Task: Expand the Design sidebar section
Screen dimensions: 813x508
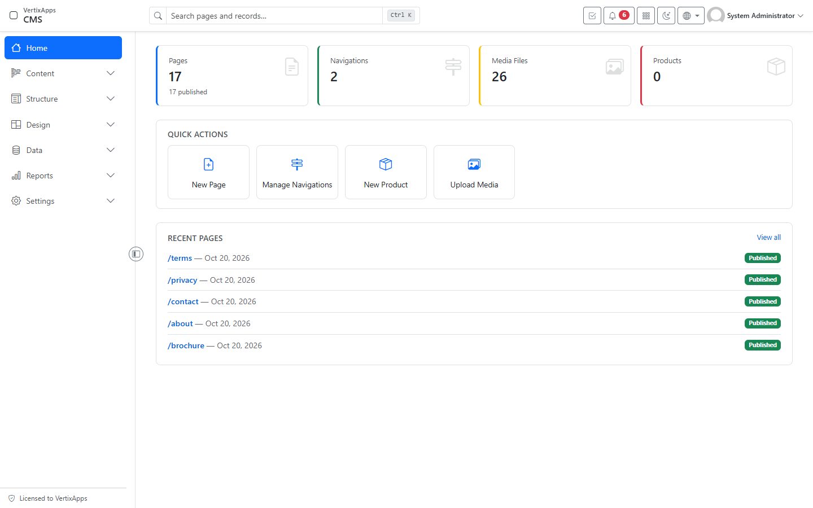Action: tap(63, 125)
